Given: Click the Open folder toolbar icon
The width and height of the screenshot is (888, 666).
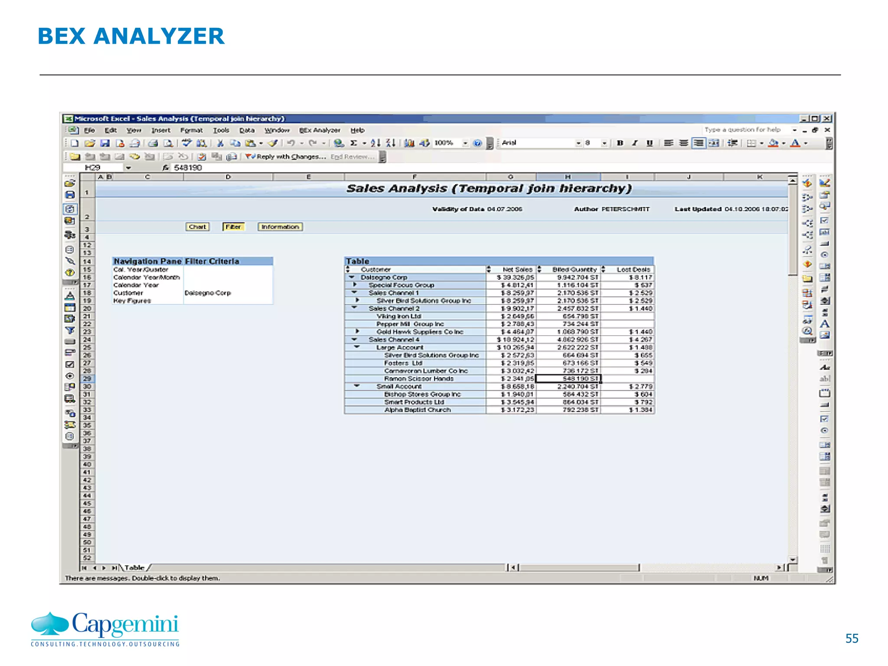Looking at the screenshot, I should tap(90, 143).
